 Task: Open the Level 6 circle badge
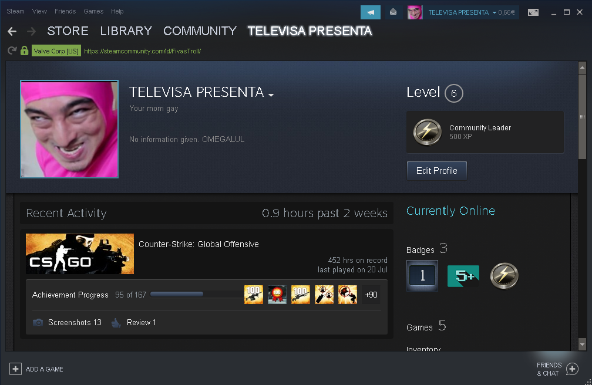tap(454, 93)
